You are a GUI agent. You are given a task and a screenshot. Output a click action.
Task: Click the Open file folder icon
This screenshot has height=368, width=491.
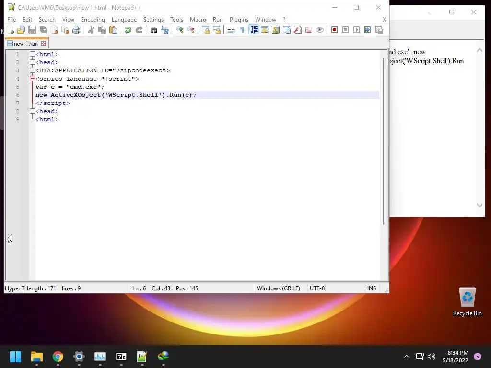pyautogui.click(x=21, y=30)
